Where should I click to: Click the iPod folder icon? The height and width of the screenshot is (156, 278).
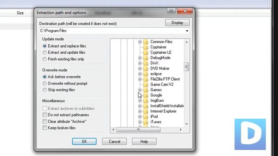click(146, 117)
